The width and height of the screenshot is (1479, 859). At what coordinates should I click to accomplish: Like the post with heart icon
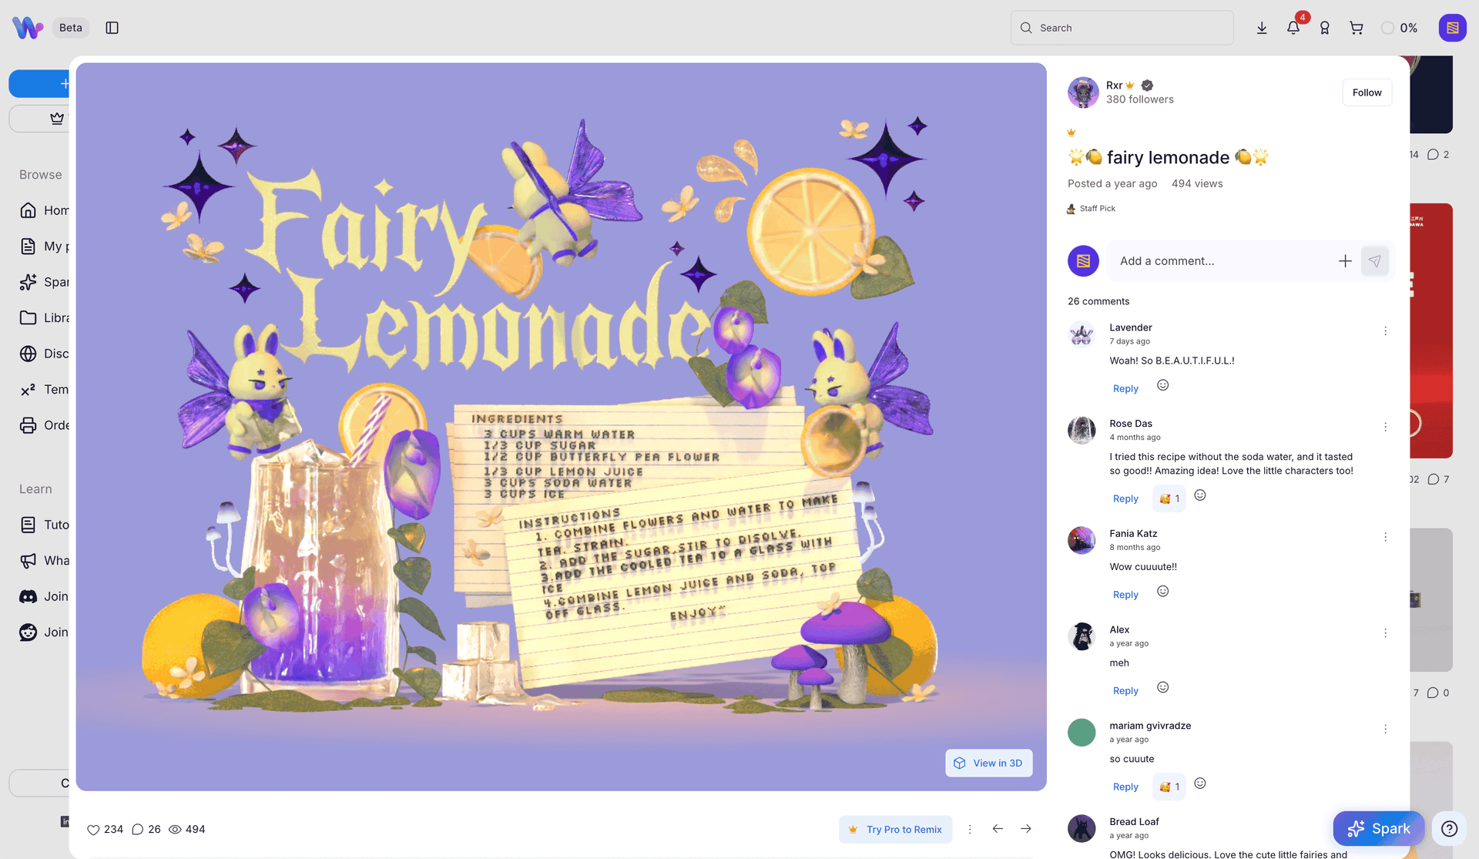tap(93, 830)
